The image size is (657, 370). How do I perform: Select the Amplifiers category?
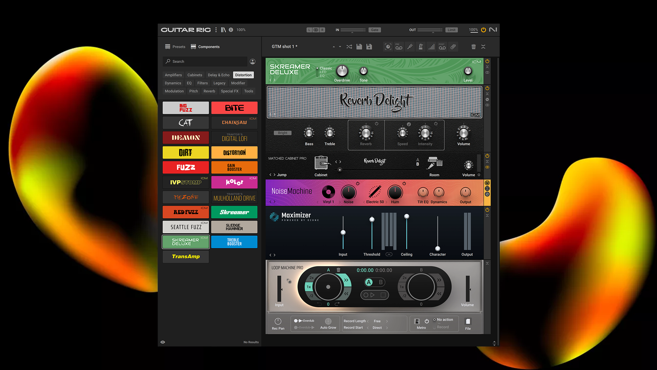coord(173,75)
